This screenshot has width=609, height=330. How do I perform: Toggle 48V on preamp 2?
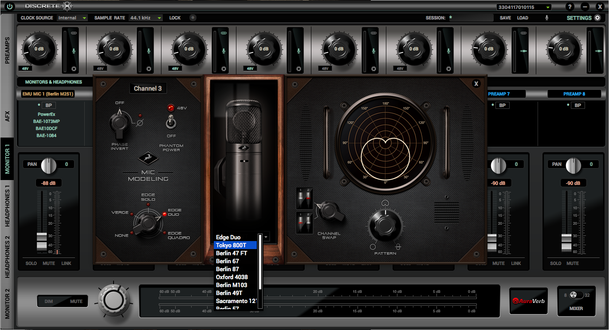[x=100, y=69]
